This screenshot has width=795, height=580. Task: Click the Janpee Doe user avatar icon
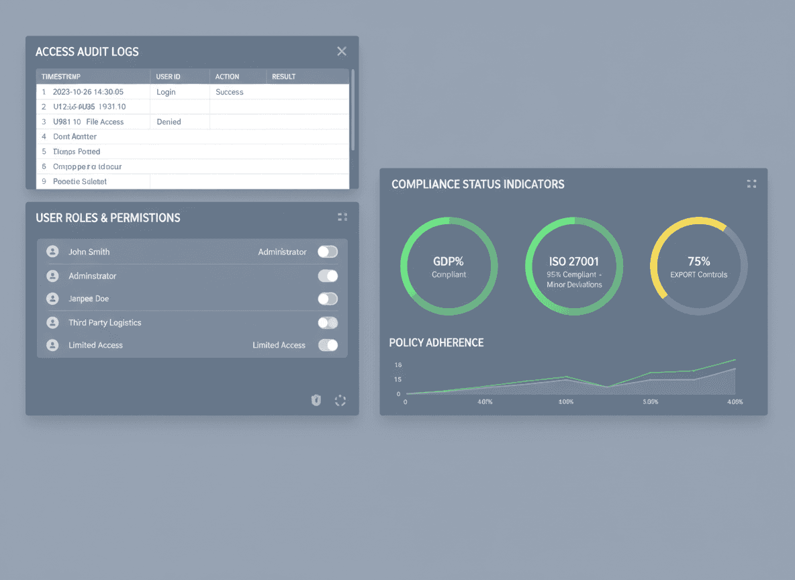52,298
